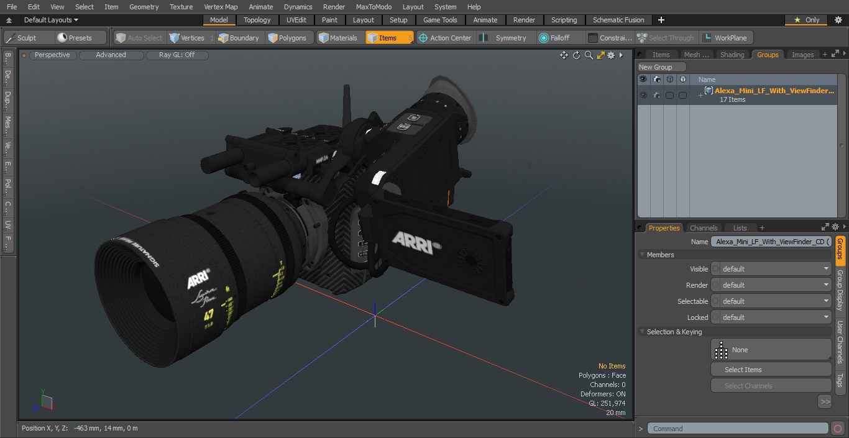Click the camera column header in Groups
Image resolution: width=849 pixels, height=438 pixels.
point(656,80)
